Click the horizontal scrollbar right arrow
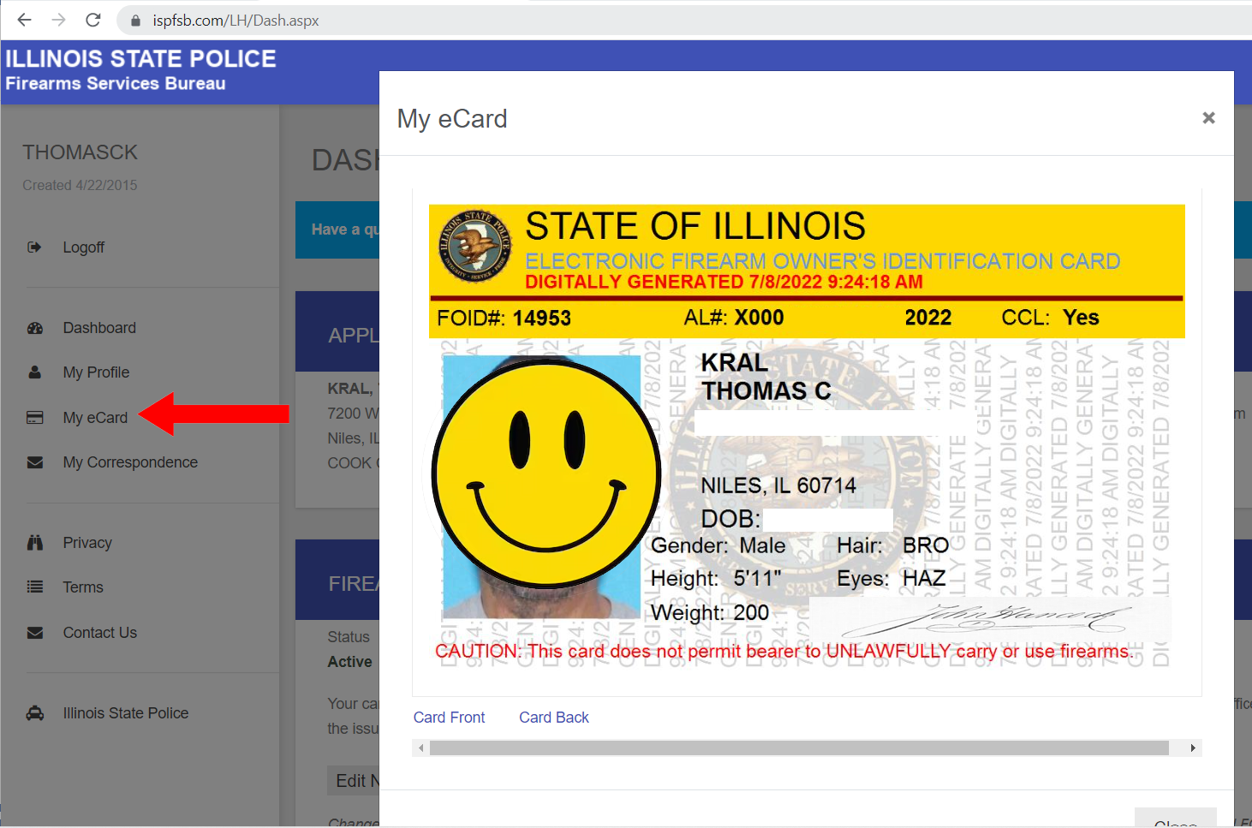Image resolution: width=1252 pixels, height=828 pixels. coord(1193,748)
